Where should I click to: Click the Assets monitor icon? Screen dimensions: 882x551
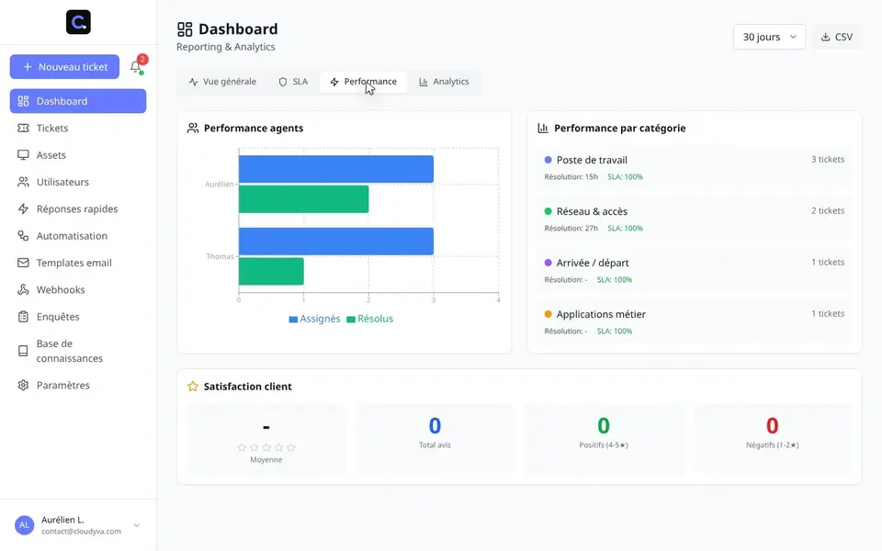tap(23, 155)
